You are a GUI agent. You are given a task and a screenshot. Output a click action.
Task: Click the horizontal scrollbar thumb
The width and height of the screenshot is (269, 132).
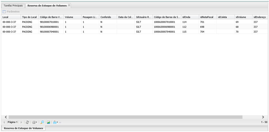click(x=125, y=117)
